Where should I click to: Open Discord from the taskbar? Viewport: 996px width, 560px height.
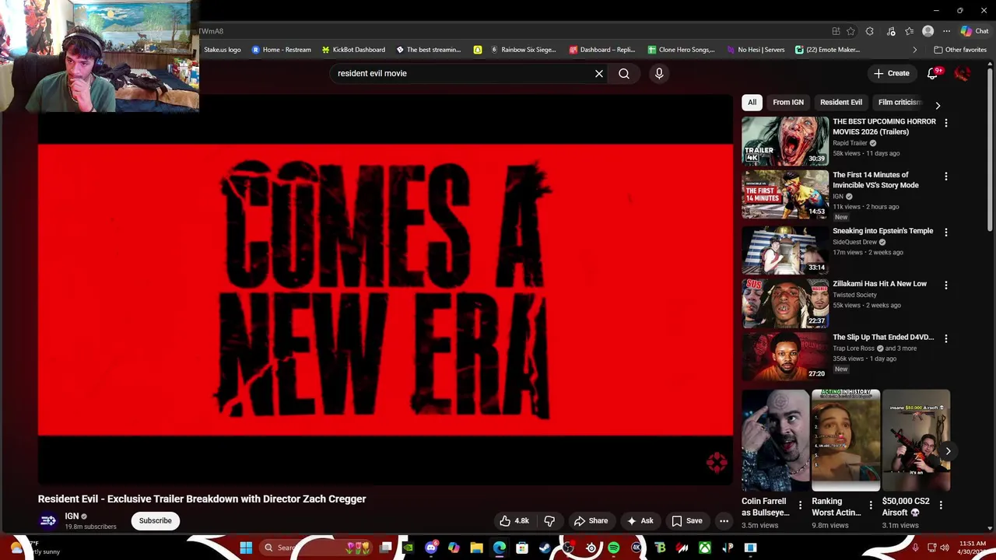click(x=431, y=548)
